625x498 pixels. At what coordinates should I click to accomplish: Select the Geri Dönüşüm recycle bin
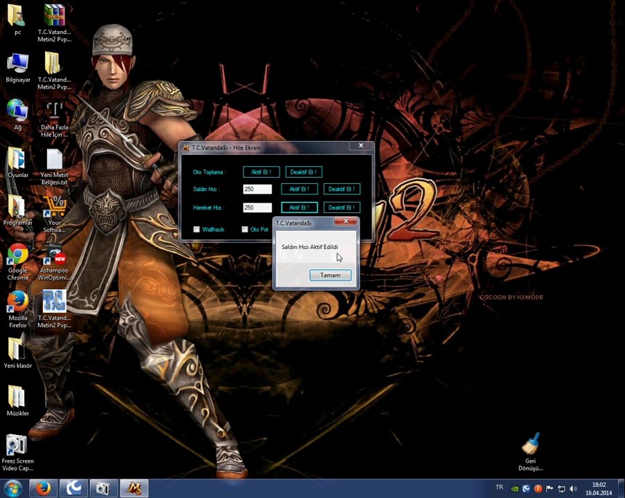531,452
